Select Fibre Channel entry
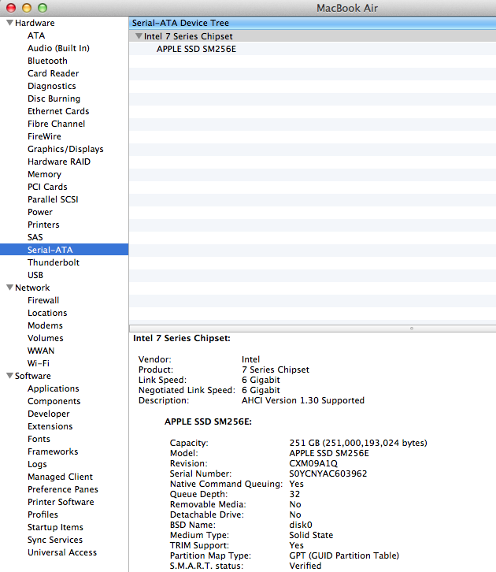Screen dimensions: 496x572 point(57,124)
